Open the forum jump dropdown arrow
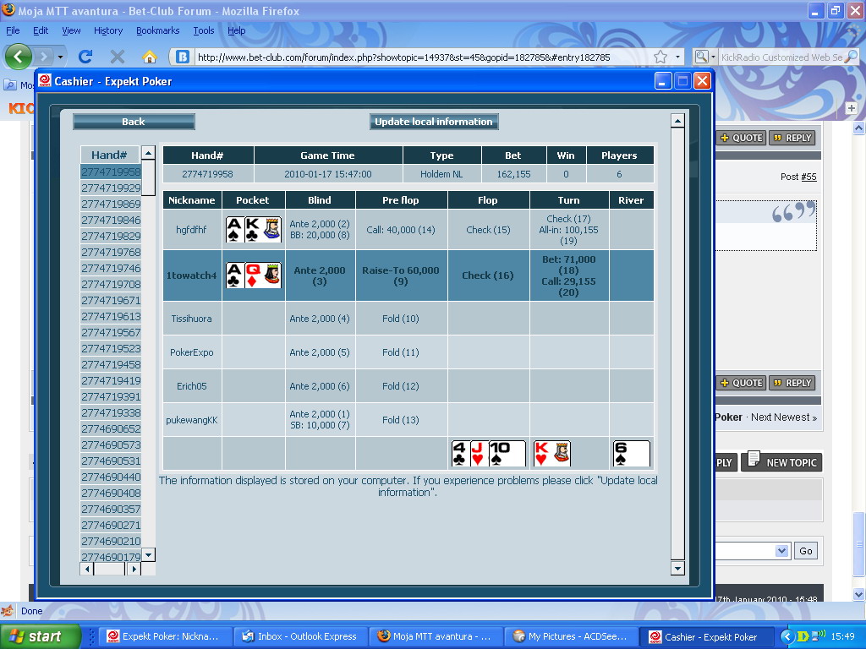The width and height of the screenshot is (866, 649). click(x=781, y=550)
